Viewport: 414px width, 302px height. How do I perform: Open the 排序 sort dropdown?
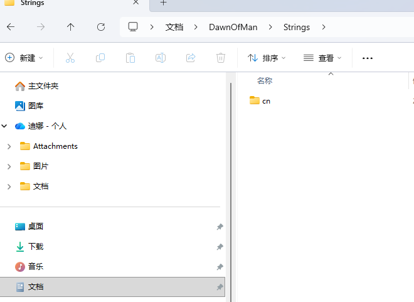267,58
